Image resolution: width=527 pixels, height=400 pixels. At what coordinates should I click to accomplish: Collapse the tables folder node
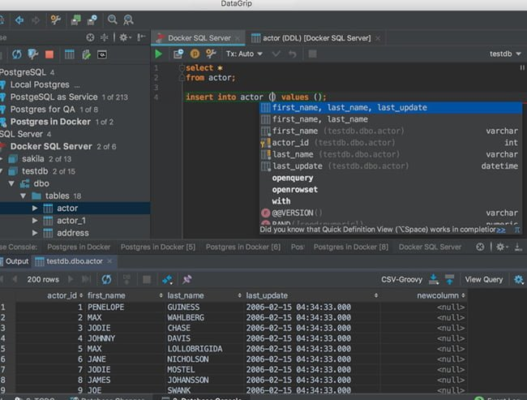tap(24, 196)
